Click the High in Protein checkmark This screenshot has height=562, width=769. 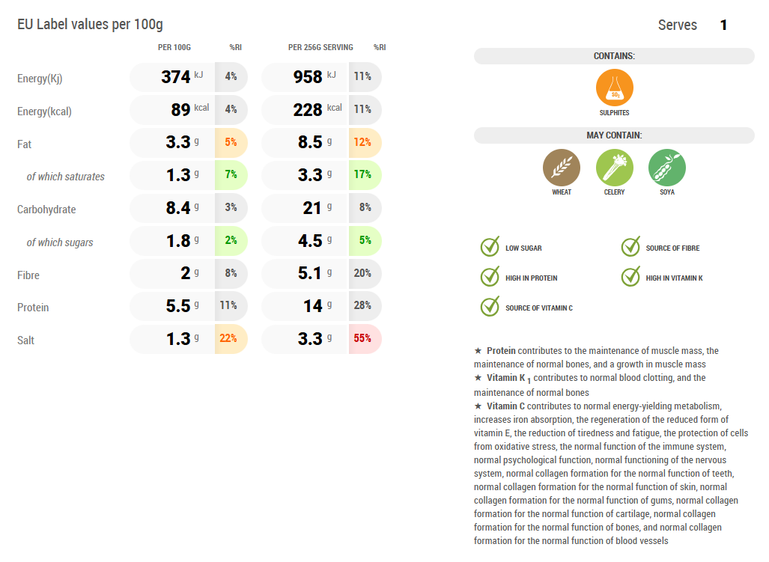[x=490, y=277]
